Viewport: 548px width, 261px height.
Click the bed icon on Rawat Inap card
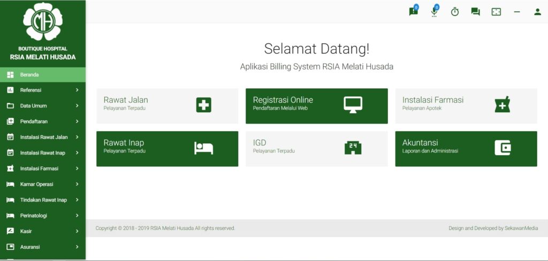pos(204,148)
